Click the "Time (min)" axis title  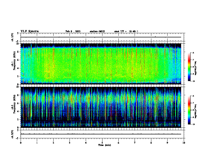tap(105, 145)
